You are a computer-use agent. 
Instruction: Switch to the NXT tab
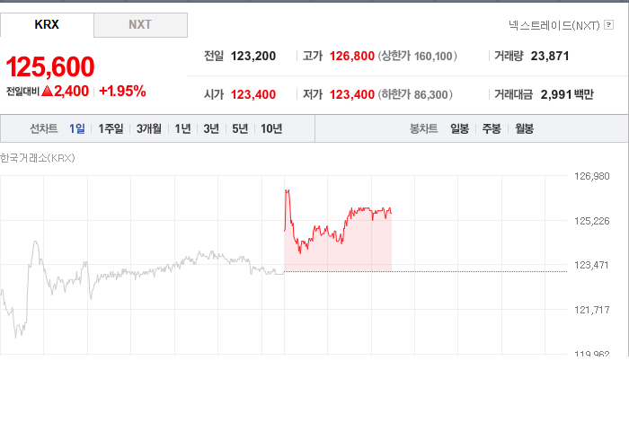[x=140, y=25]
